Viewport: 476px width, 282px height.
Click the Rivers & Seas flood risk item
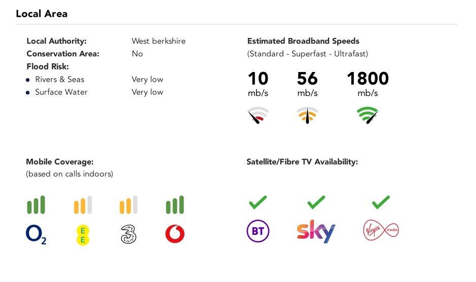click(x=59, y=79)
